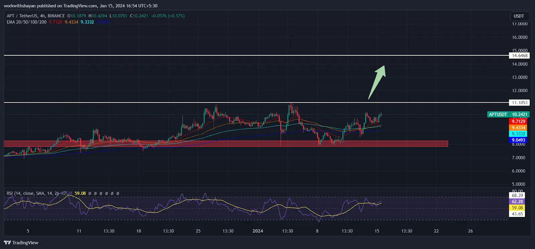The width and height of the screenshot is (535, 249).
Task: Click the date label 22 on time axis
Action: 436,231
